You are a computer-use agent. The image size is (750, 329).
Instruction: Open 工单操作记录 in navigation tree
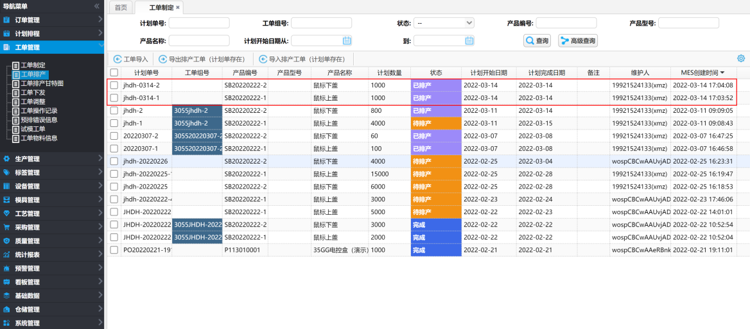pyautogui.click(x=39, y=111)
